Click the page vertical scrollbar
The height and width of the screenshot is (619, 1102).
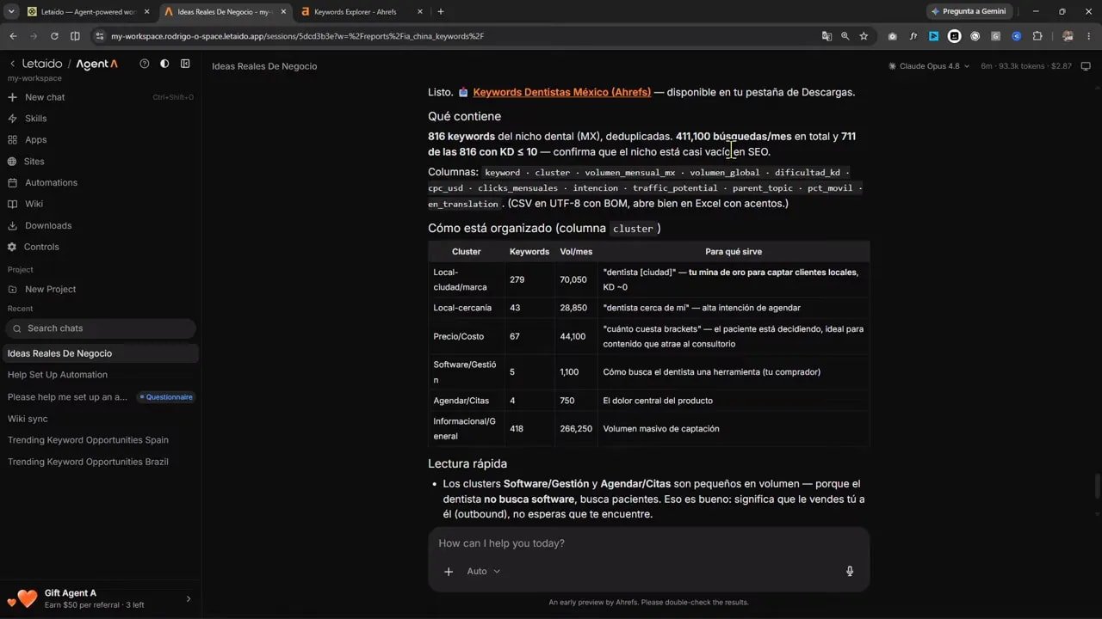(1097, 486)
